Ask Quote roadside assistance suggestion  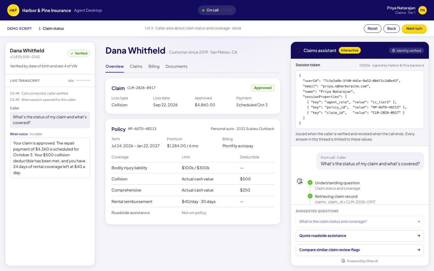[x=360, y=236]
